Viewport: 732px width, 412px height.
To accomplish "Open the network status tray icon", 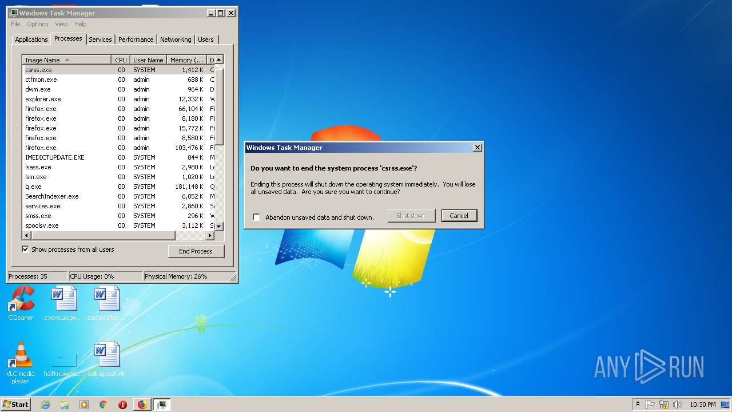I will [x=664, y=405].
